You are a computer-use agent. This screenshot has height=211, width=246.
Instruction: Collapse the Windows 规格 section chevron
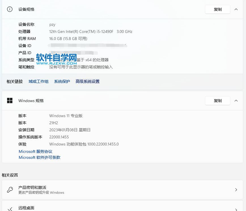click(x=236, y=101)
